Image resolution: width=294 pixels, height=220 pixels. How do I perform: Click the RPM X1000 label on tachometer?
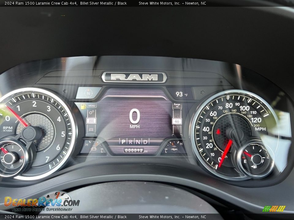coord(8,129)
